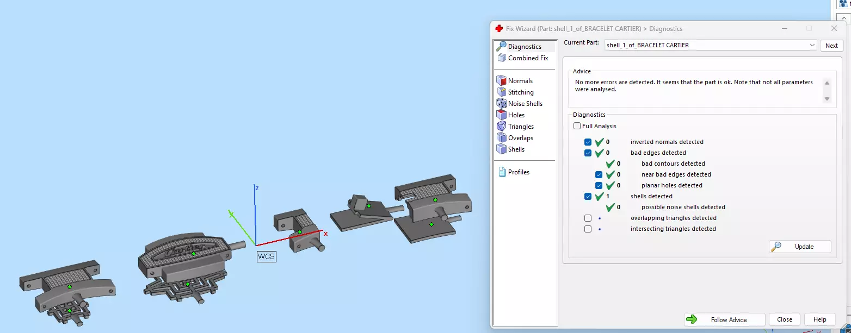Select the Stitching fix step
Screen dimensions: 851x333
coord(515,92)
